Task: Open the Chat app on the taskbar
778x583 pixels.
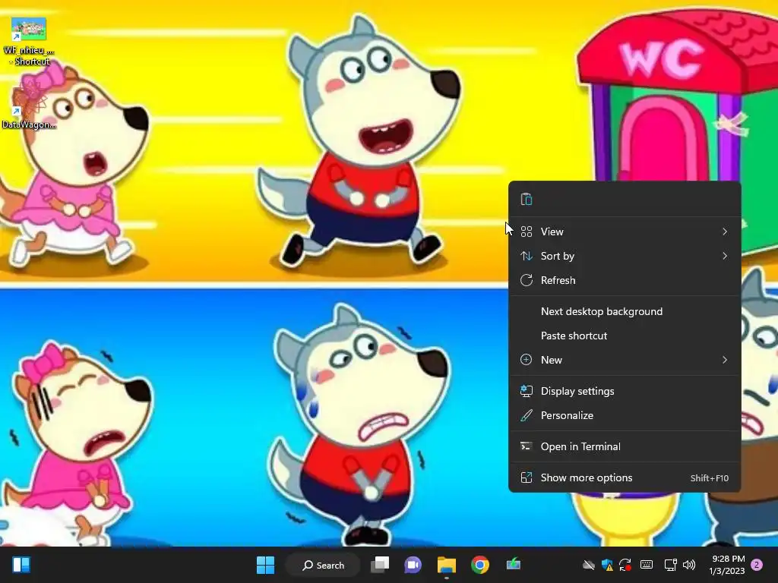Action: click(x=413, y=565)
